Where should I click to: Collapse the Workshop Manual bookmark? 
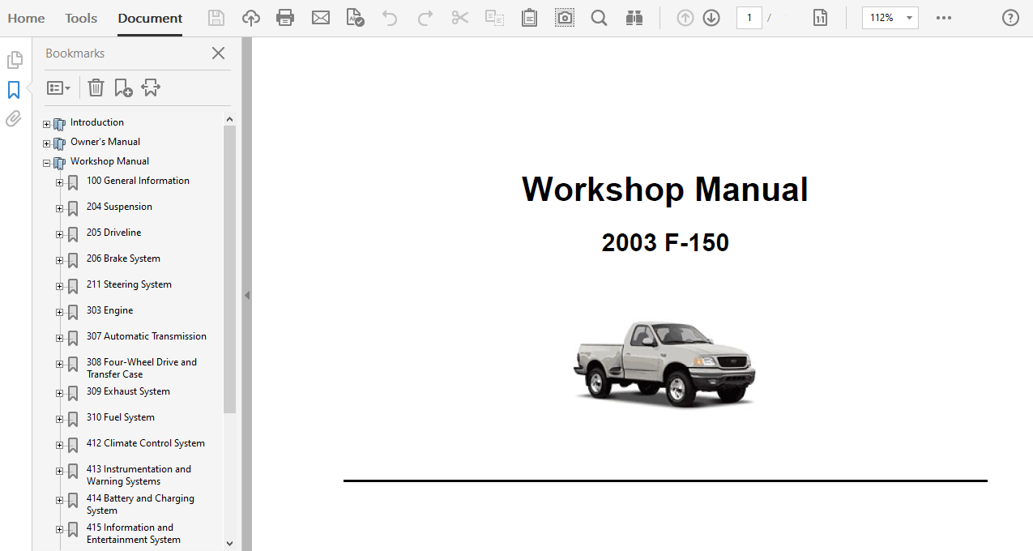(47, 163)
